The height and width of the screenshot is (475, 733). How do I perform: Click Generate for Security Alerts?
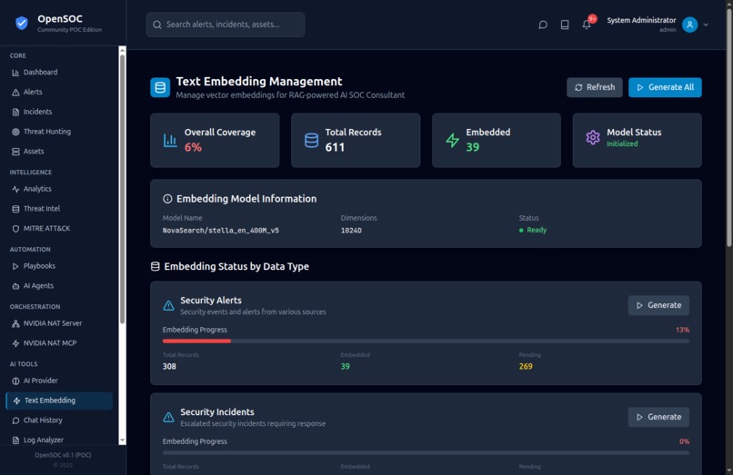pos(658,305)
